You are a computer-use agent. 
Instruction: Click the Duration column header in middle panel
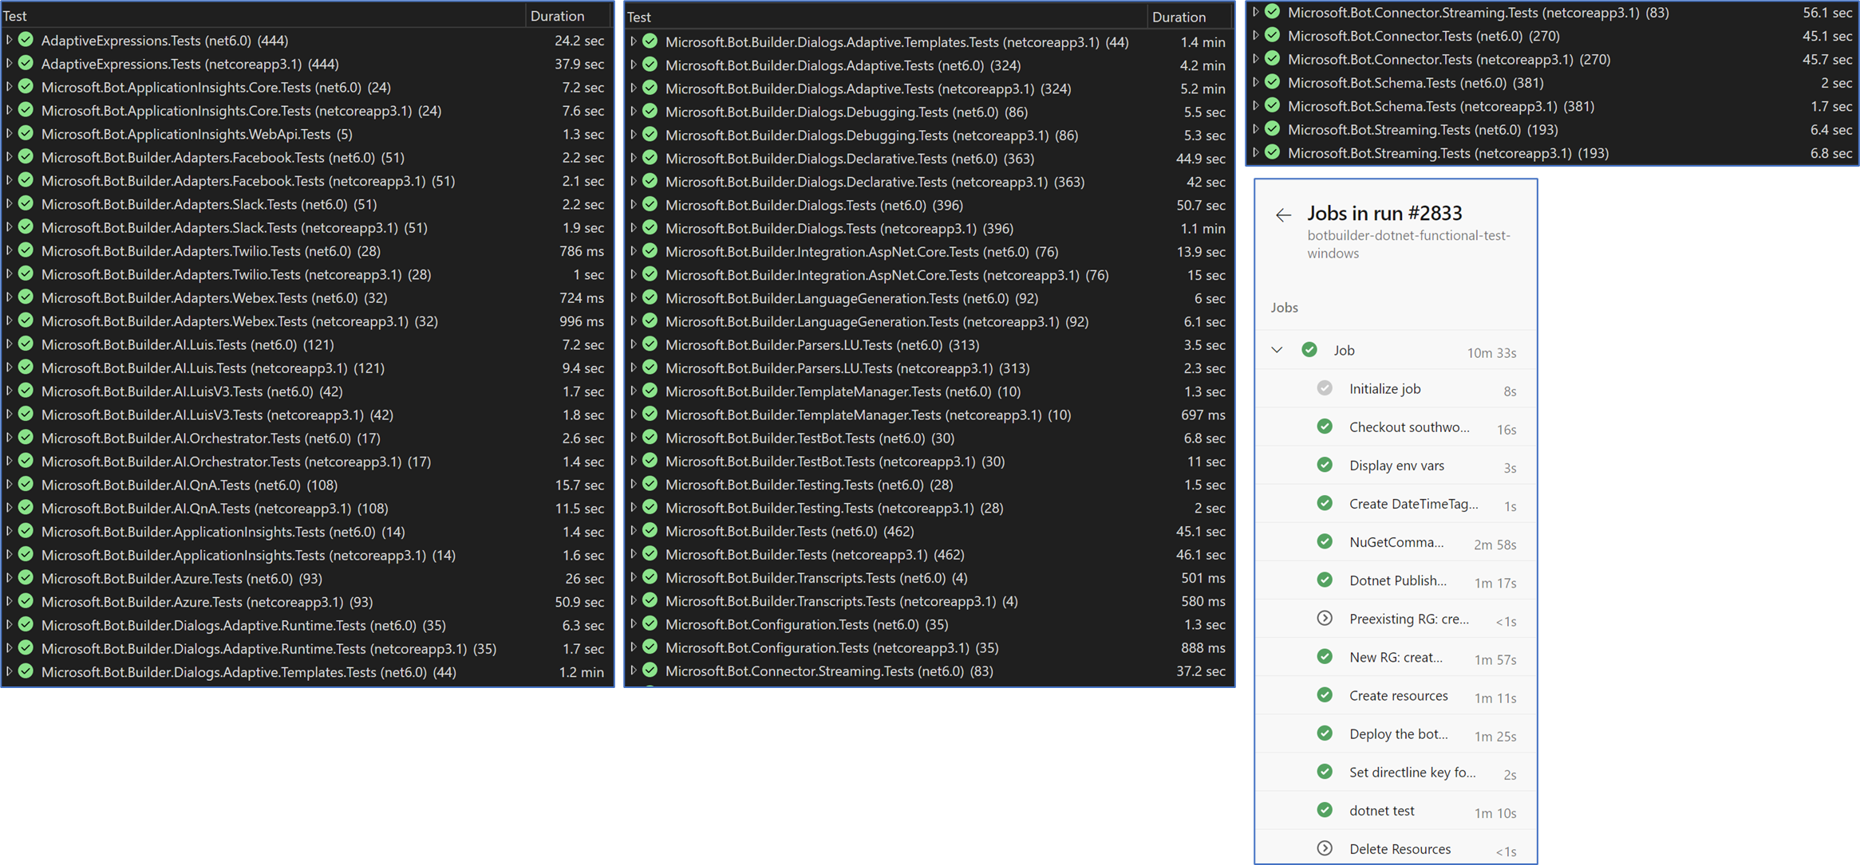(x=1179, y=16)
